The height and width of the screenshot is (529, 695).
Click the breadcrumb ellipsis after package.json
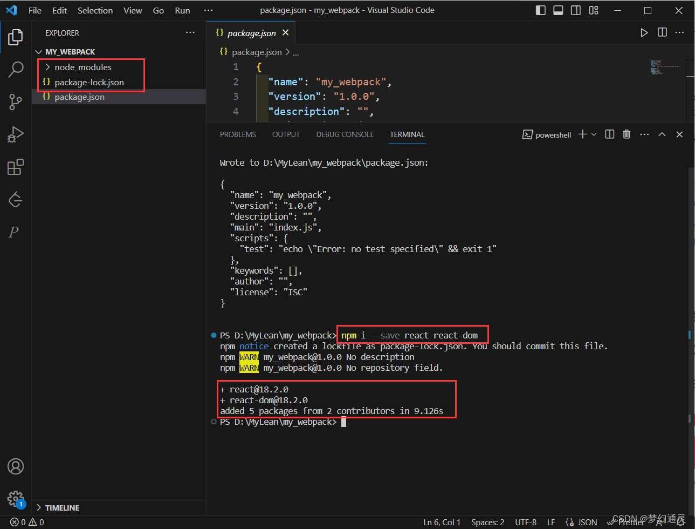click(x=296, y=52)
